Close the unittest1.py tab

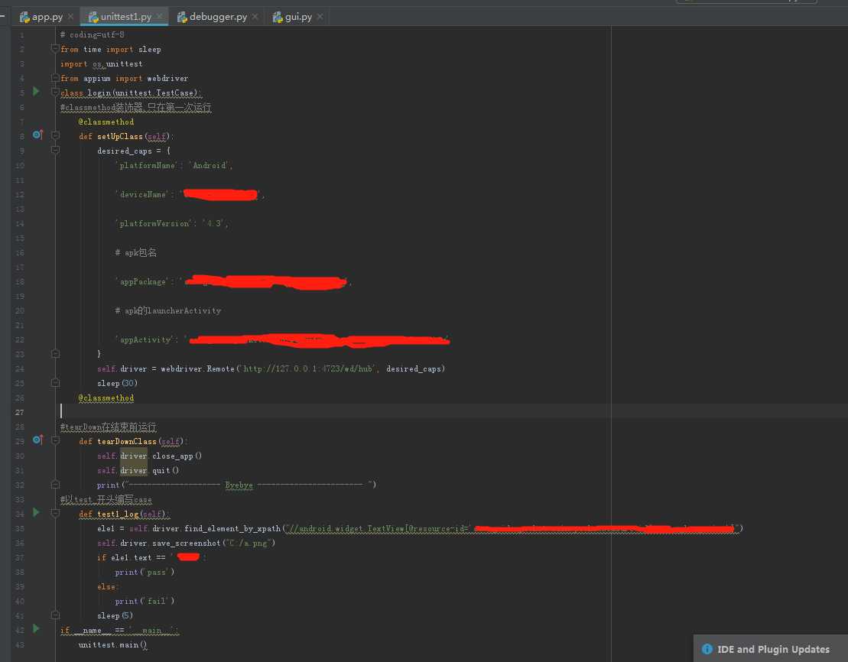pos(160,17)
